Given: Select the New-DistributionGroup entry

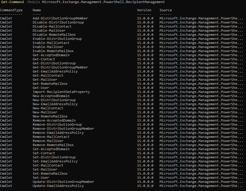Looking at the screenshot, I should [54, 100].
